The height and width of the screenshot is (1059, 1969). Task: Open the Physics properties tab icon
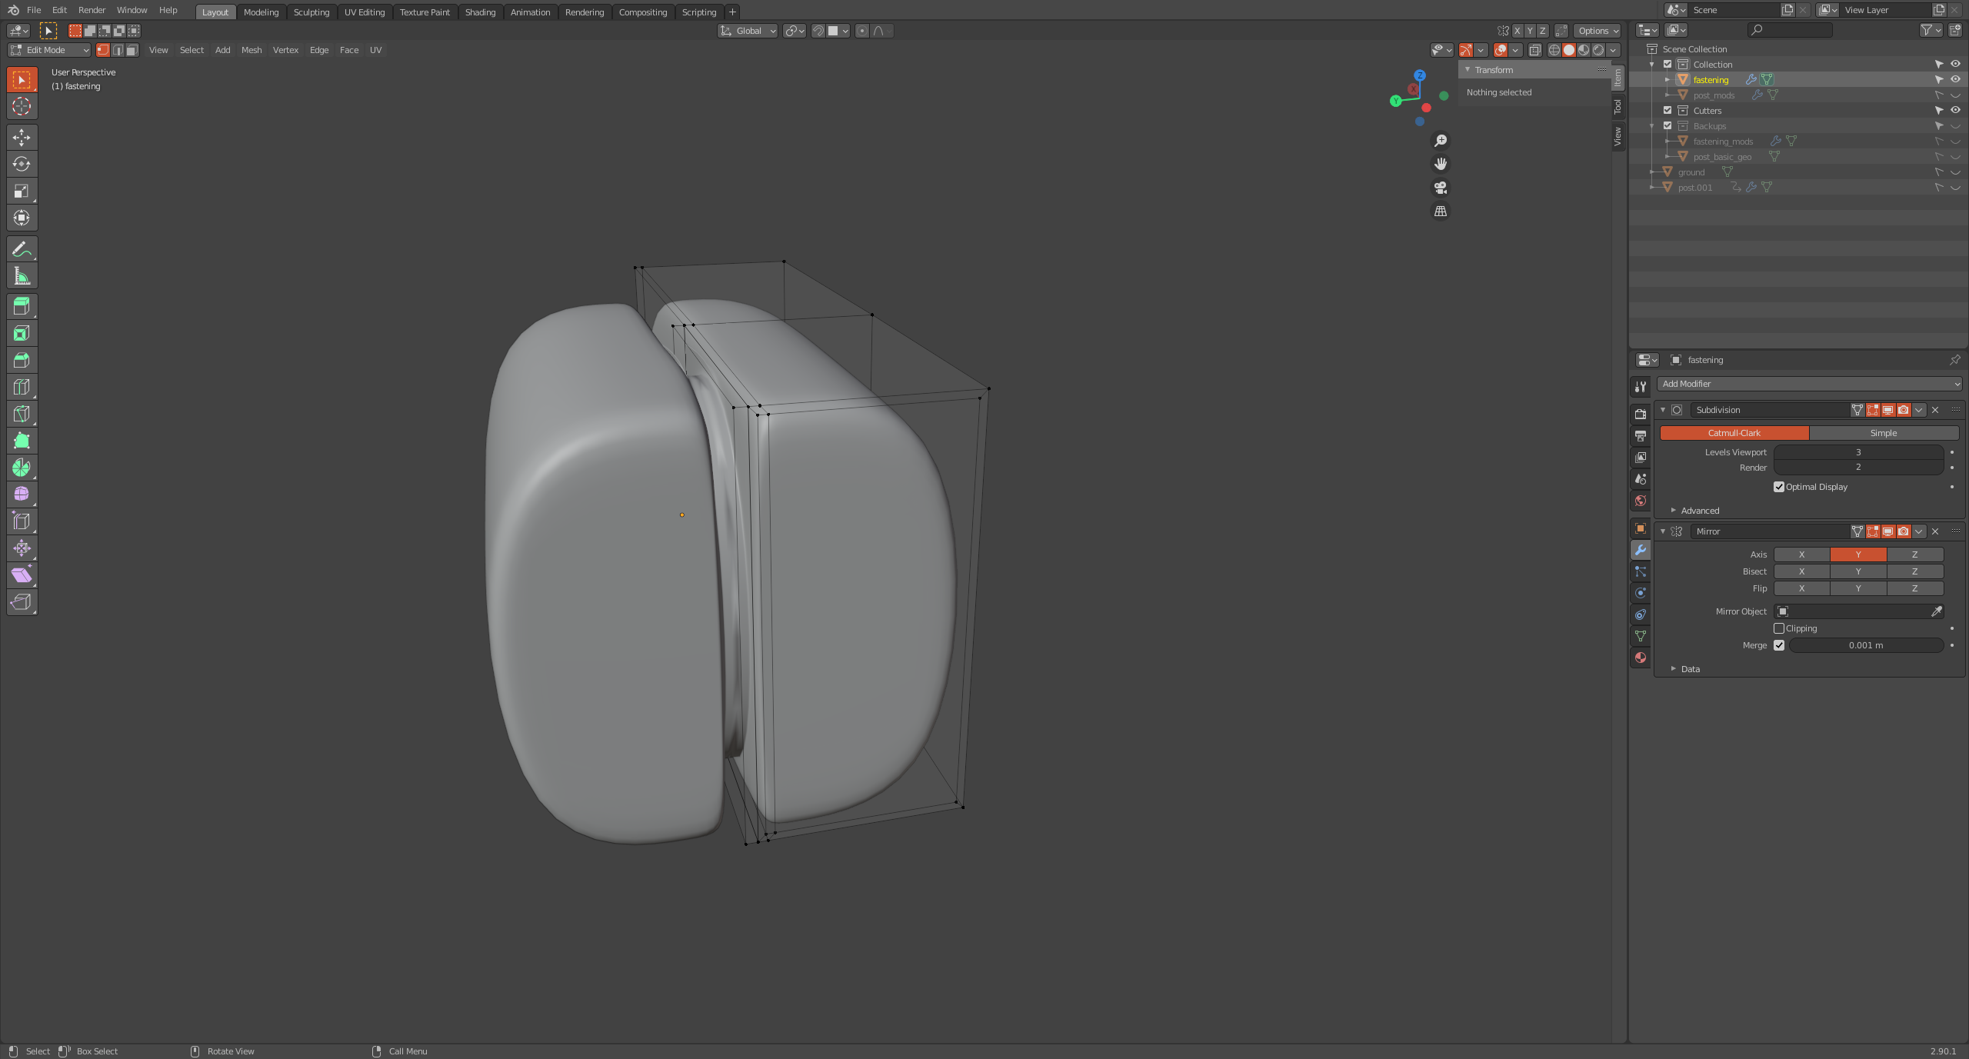click(1641, 593)
